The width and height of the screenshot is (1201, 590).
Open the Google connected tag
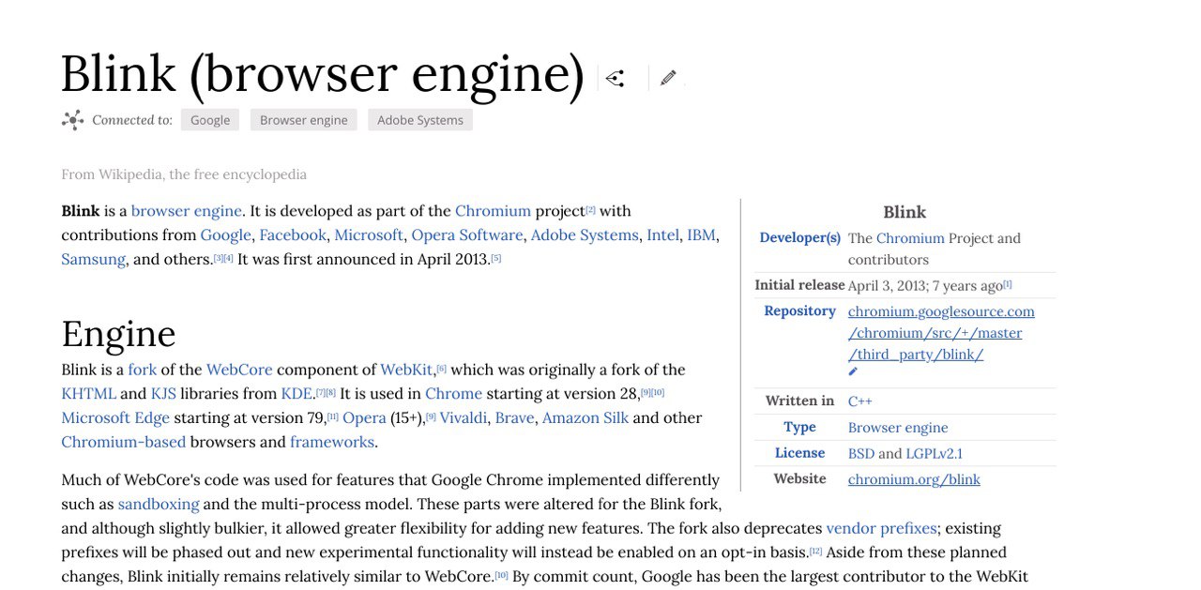(210, 120)
